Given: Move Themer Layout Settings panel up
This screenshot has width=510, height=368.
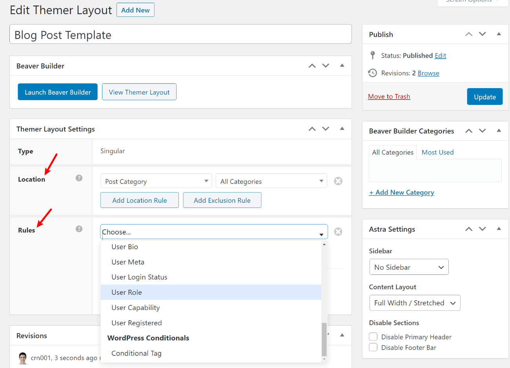Looking at the screenshot, I should (312, 129).
